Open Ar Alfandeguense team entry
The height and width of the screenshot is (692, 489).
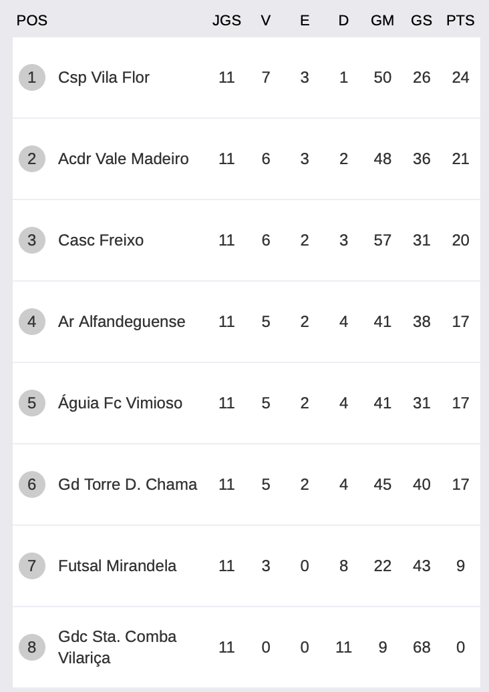click(122, 322)
